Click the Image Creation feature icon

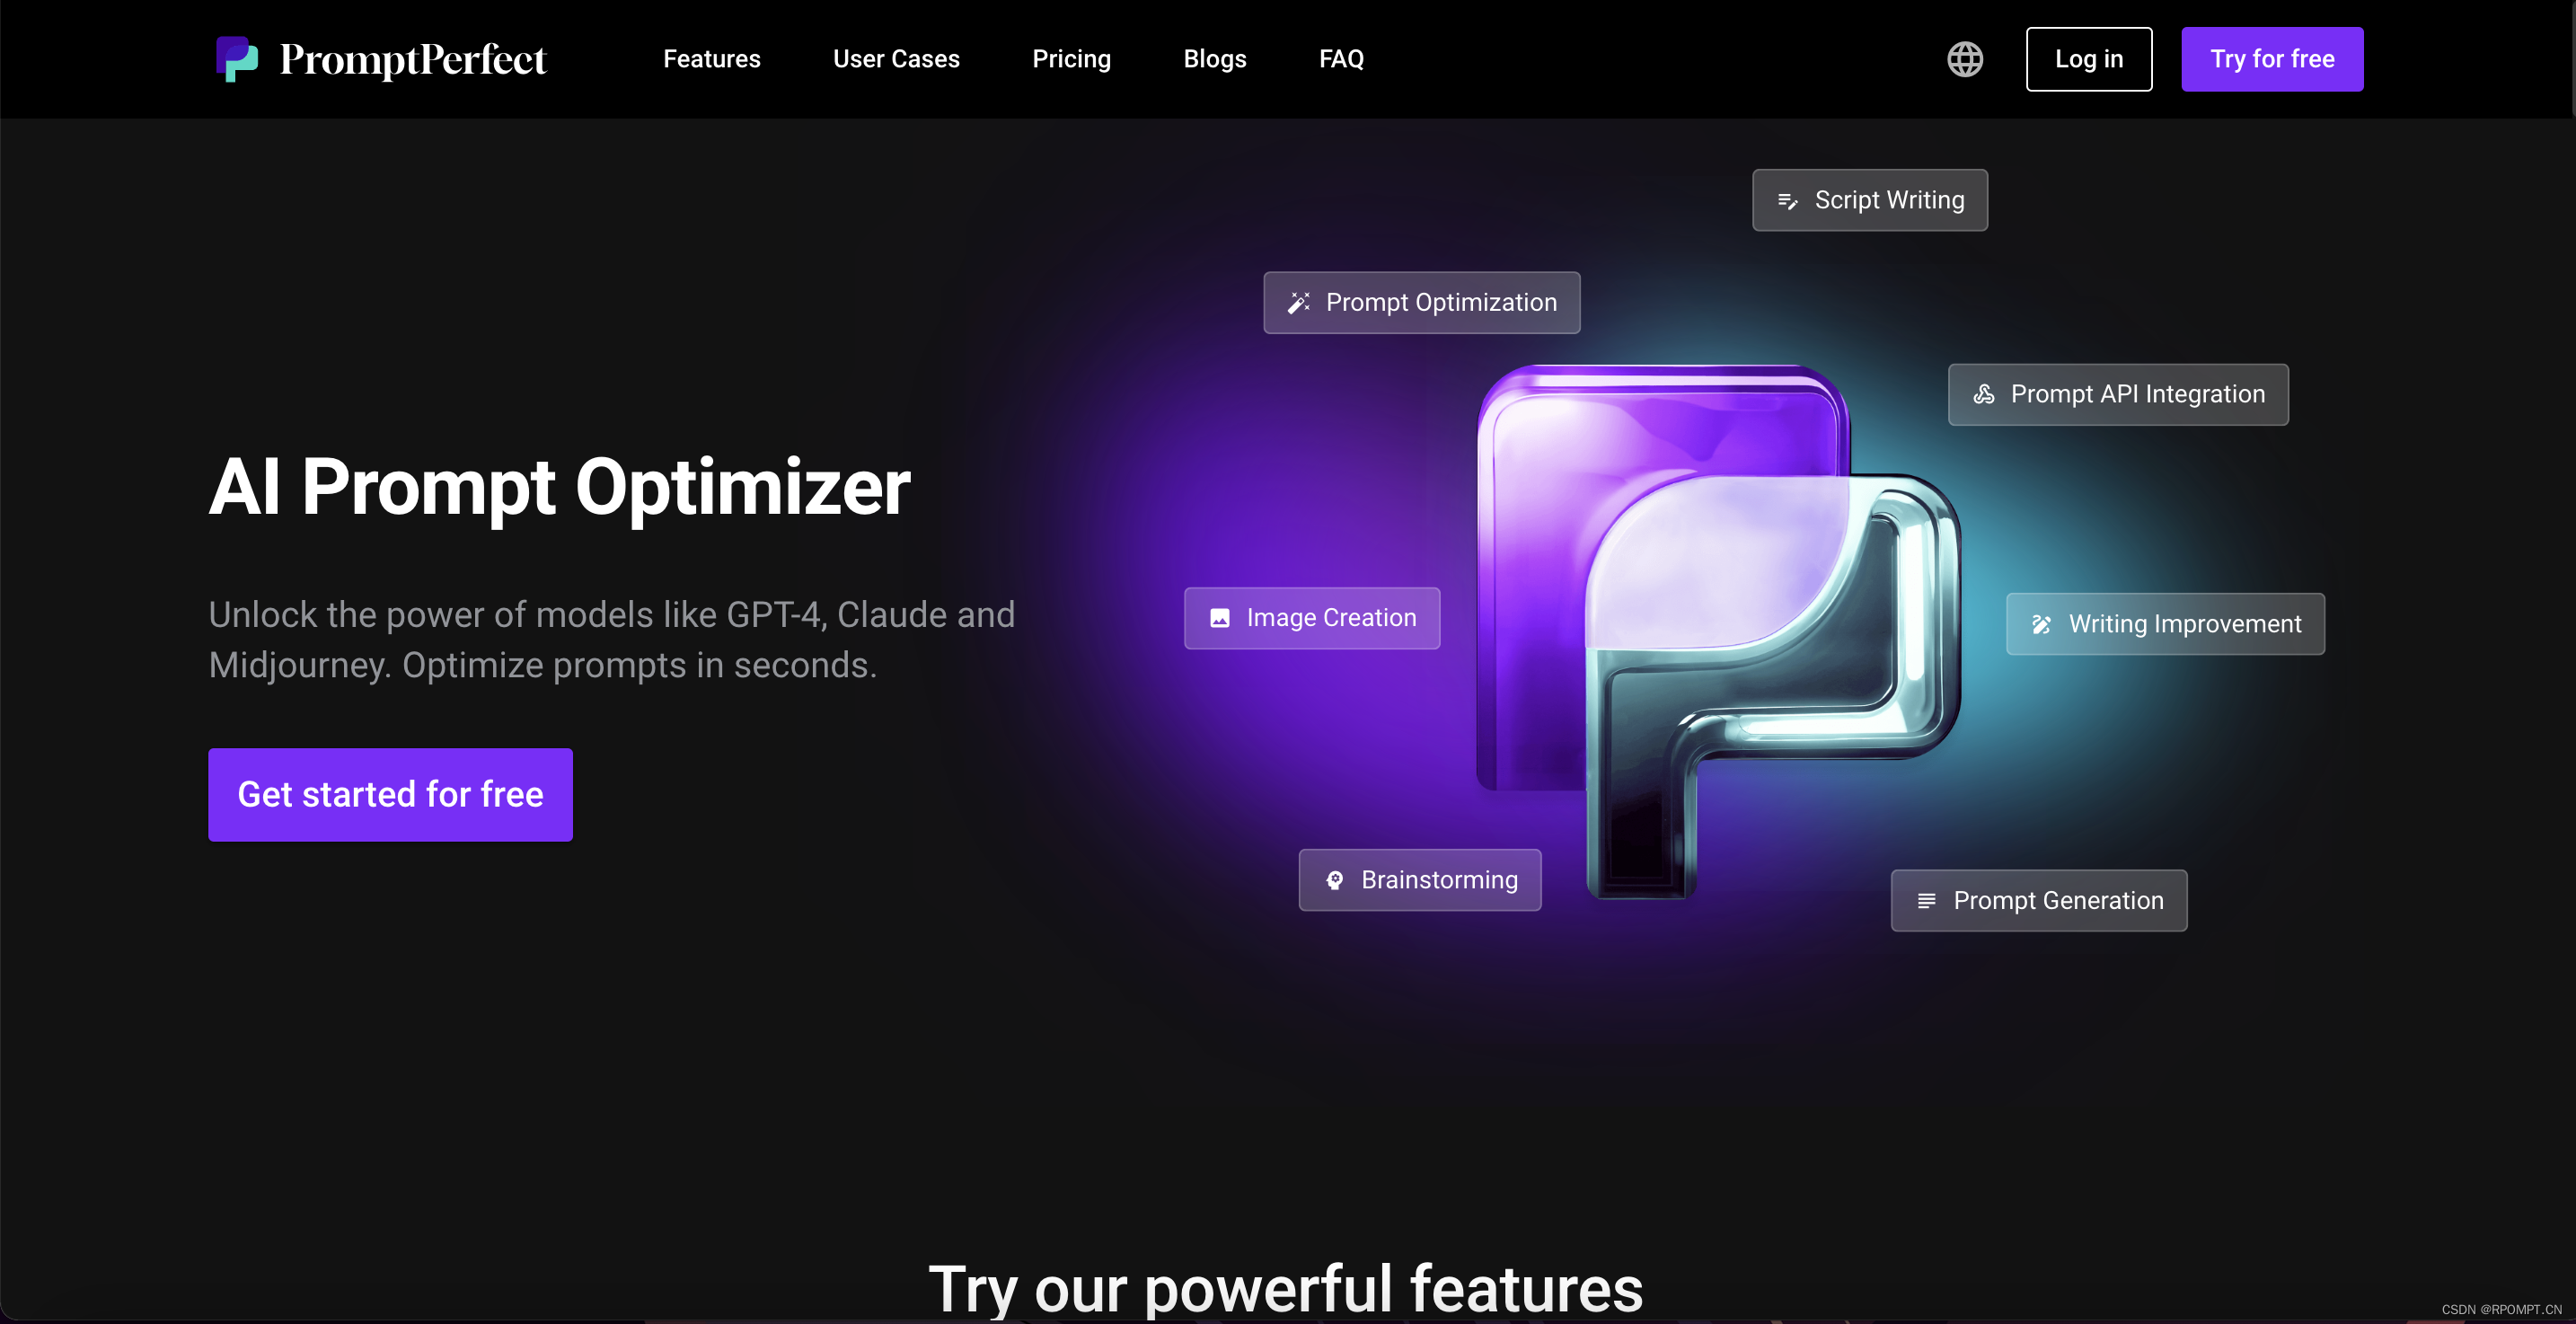click(1219, 616)
